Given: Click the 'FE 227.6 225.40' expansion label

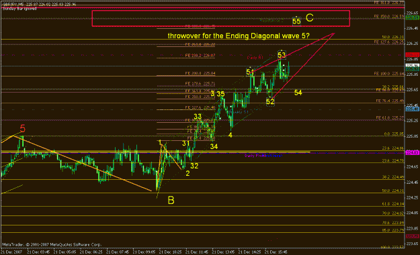Looking at the screenshot, I should coord(200,107).
